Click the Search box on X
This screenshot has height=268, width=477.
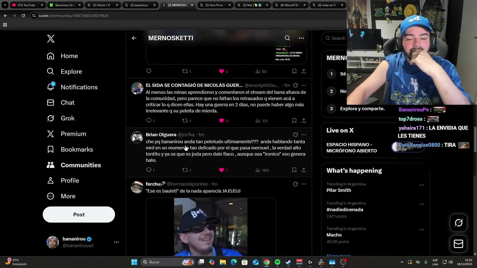tap(335, 38)
